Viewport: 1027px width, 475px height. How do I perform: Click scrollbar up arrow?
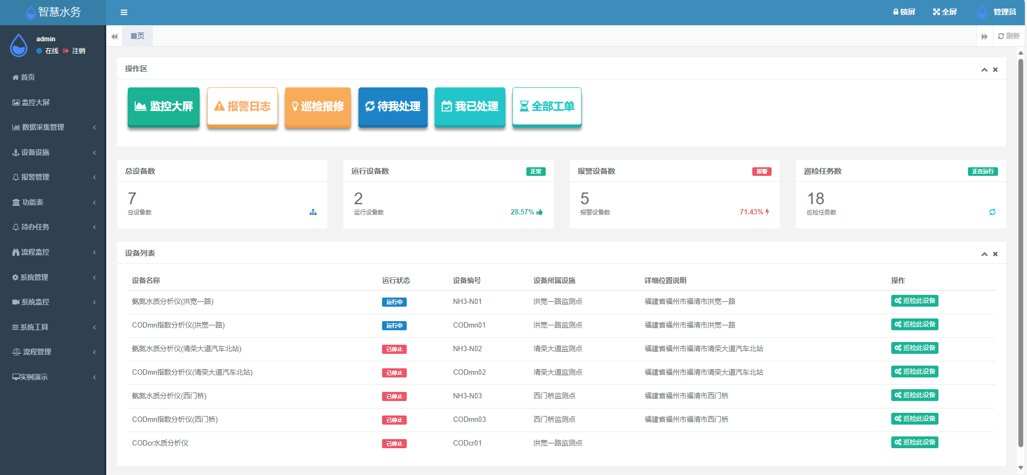click(x=1021, y=53)
